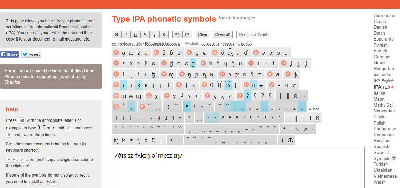Open the keyboard help link

pos(130,44)
